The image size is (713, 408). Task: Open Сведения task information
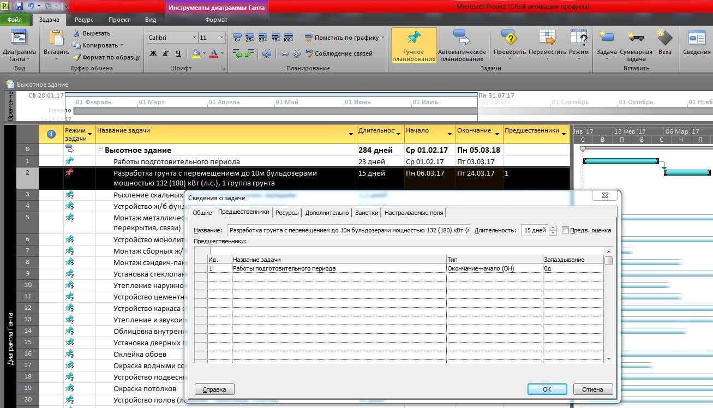pyautogui.click(x=697, y=43)
